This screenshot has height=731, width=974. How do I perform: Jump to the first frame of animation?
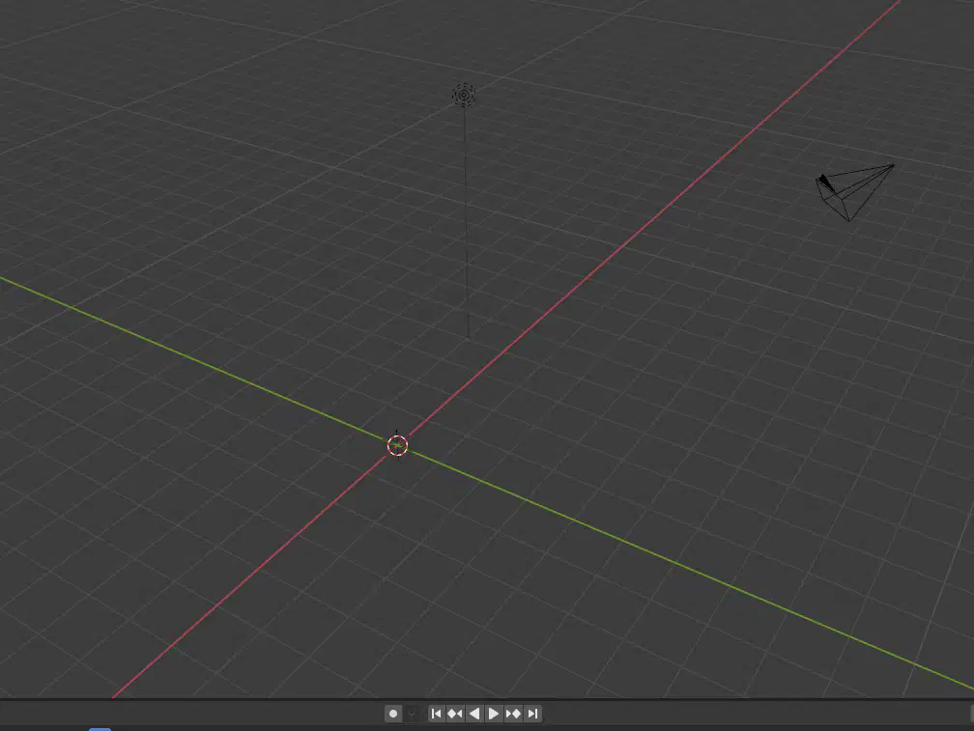(436, 714)
